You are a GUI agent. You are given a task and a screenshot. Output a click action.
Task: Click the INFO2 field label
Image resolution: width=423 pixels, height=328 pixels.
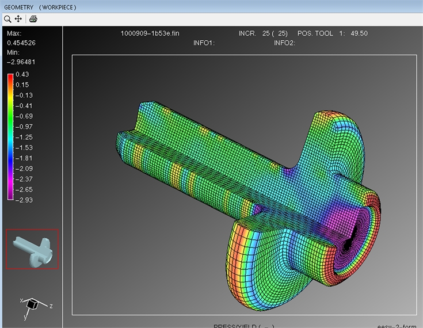click(284, 43)
